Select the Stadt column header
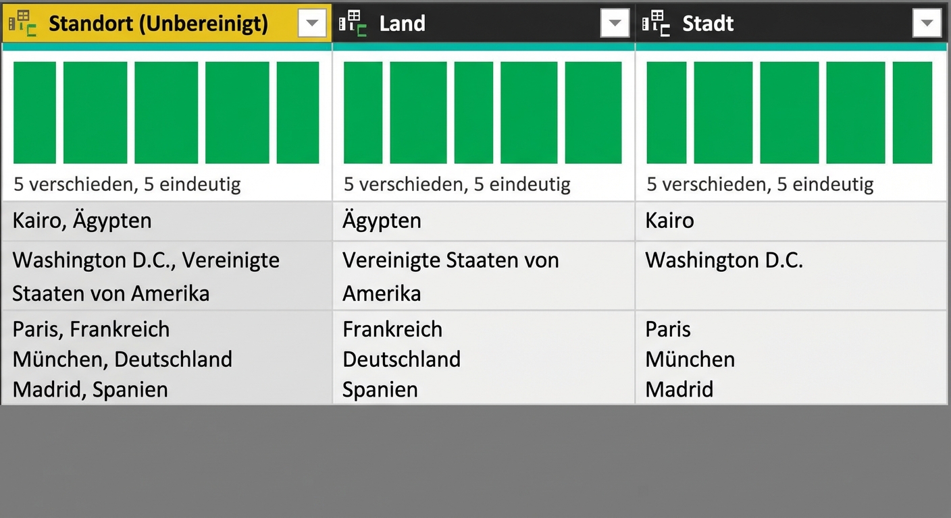 [x=777, y=22]
